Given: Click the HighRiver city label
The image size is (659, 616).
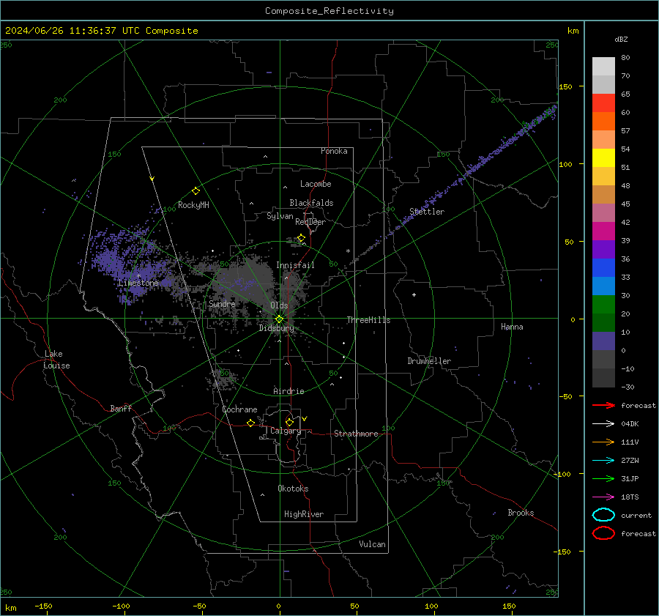Looking at the screenshot, I should [304, 514].
